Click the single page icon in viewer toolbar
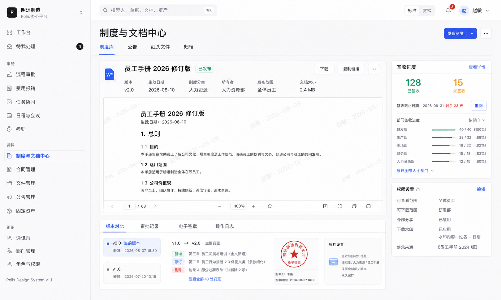 pos(368,206)
